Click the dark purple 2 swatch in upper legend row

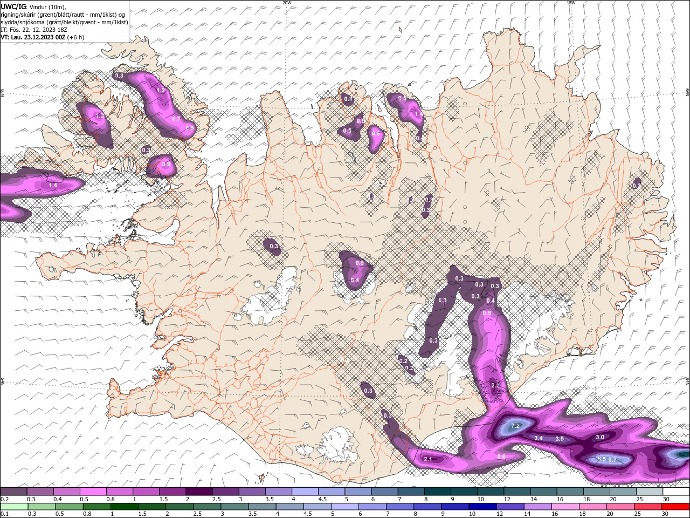tap(198, 492)
